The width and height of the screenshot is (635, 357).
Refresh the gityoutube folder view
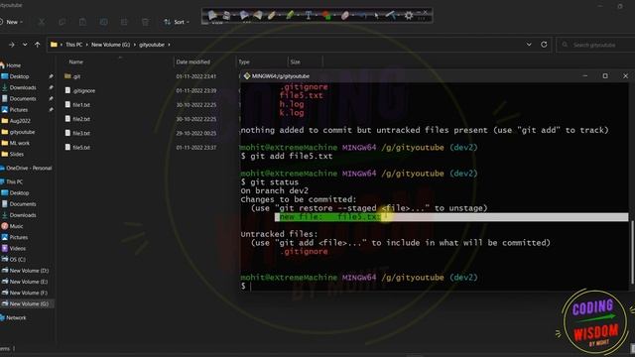tap(544, 45)
